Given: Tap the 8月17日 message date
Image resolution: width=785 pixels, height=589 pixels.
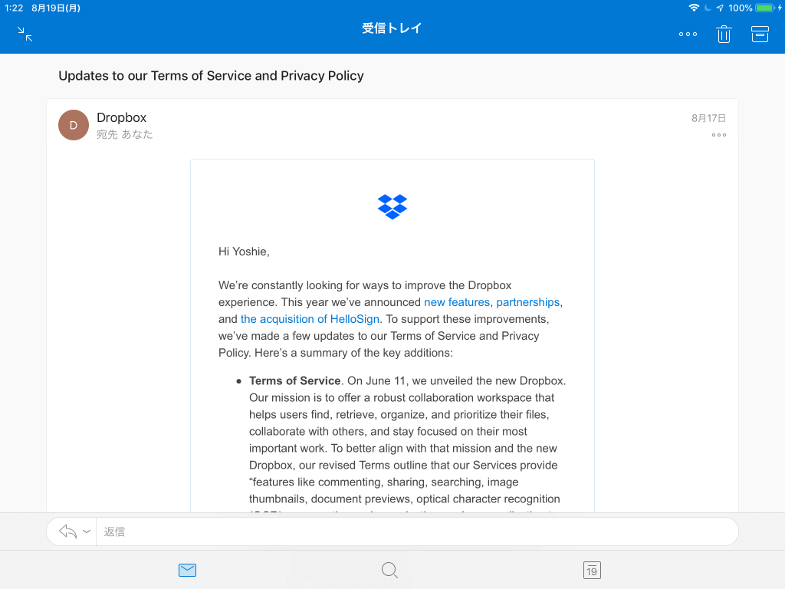Looking at the screenshot, I should pos(708,118).
